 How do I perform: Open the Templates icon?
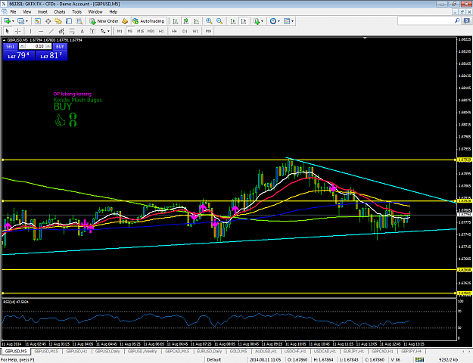[x=287, y=21]
